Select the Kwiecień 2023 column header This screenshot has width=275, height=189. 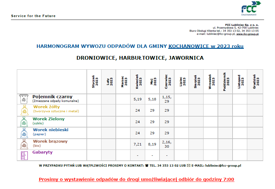click(x=138, y=81)
